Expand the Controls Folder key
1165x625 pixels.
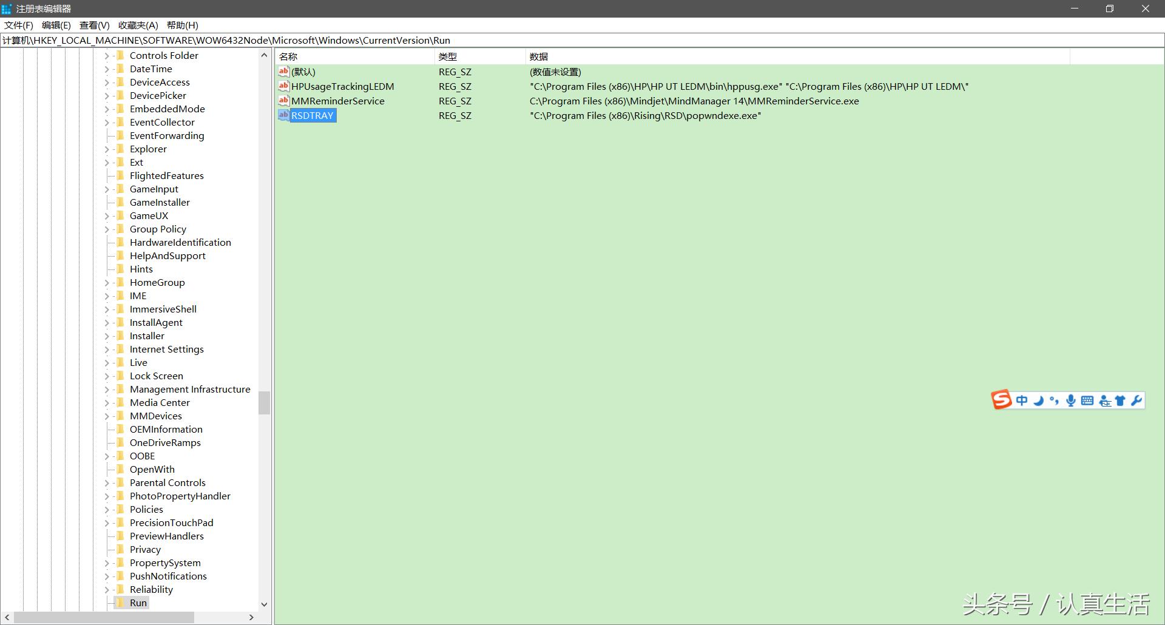[107, 55]
